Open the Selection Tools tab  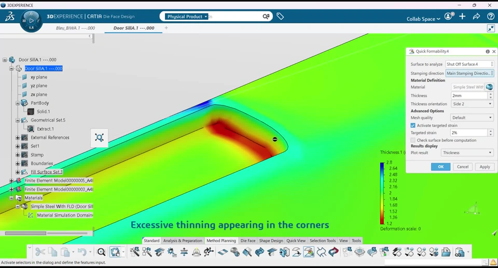[x=323, y=240]
